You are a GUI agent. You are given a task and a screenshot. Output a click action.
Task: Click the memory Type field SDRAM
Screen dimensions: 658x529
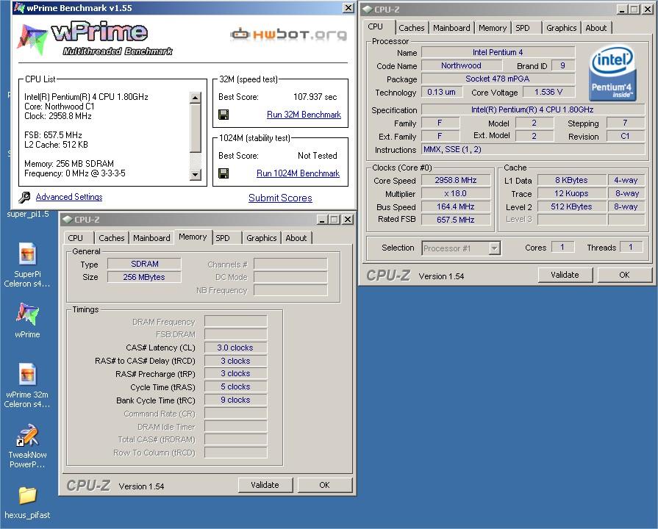[144, 264]
